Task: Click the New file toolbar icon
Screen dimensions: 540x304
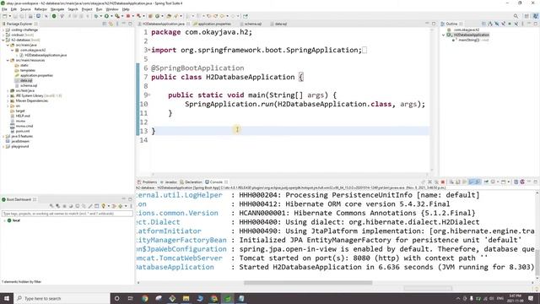Action: click(x=5, y=16)
